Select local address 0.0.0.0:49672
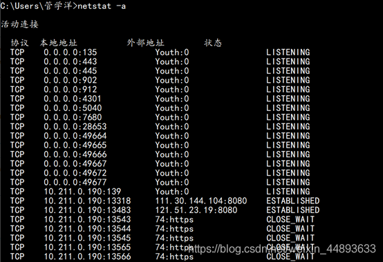Screen dimensions: 383x262 [x=75, y=173]
